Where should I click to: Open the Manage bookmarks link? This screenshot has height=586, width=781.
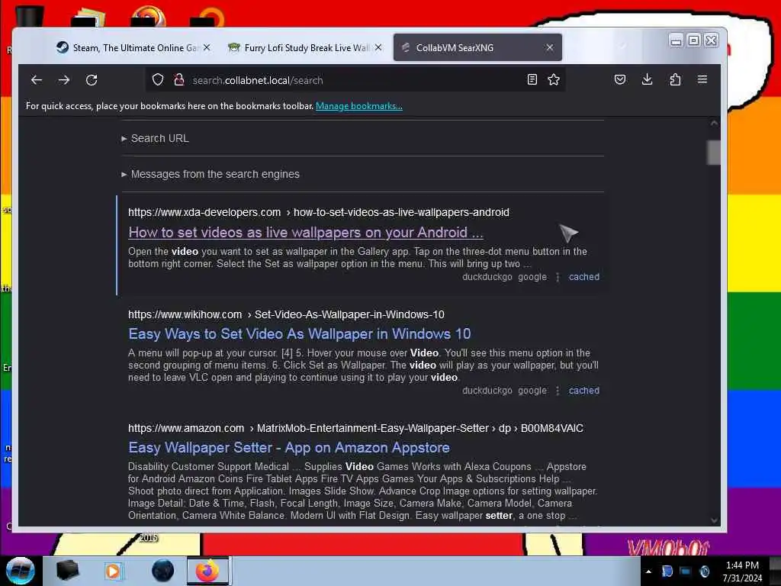coord(359,106)
